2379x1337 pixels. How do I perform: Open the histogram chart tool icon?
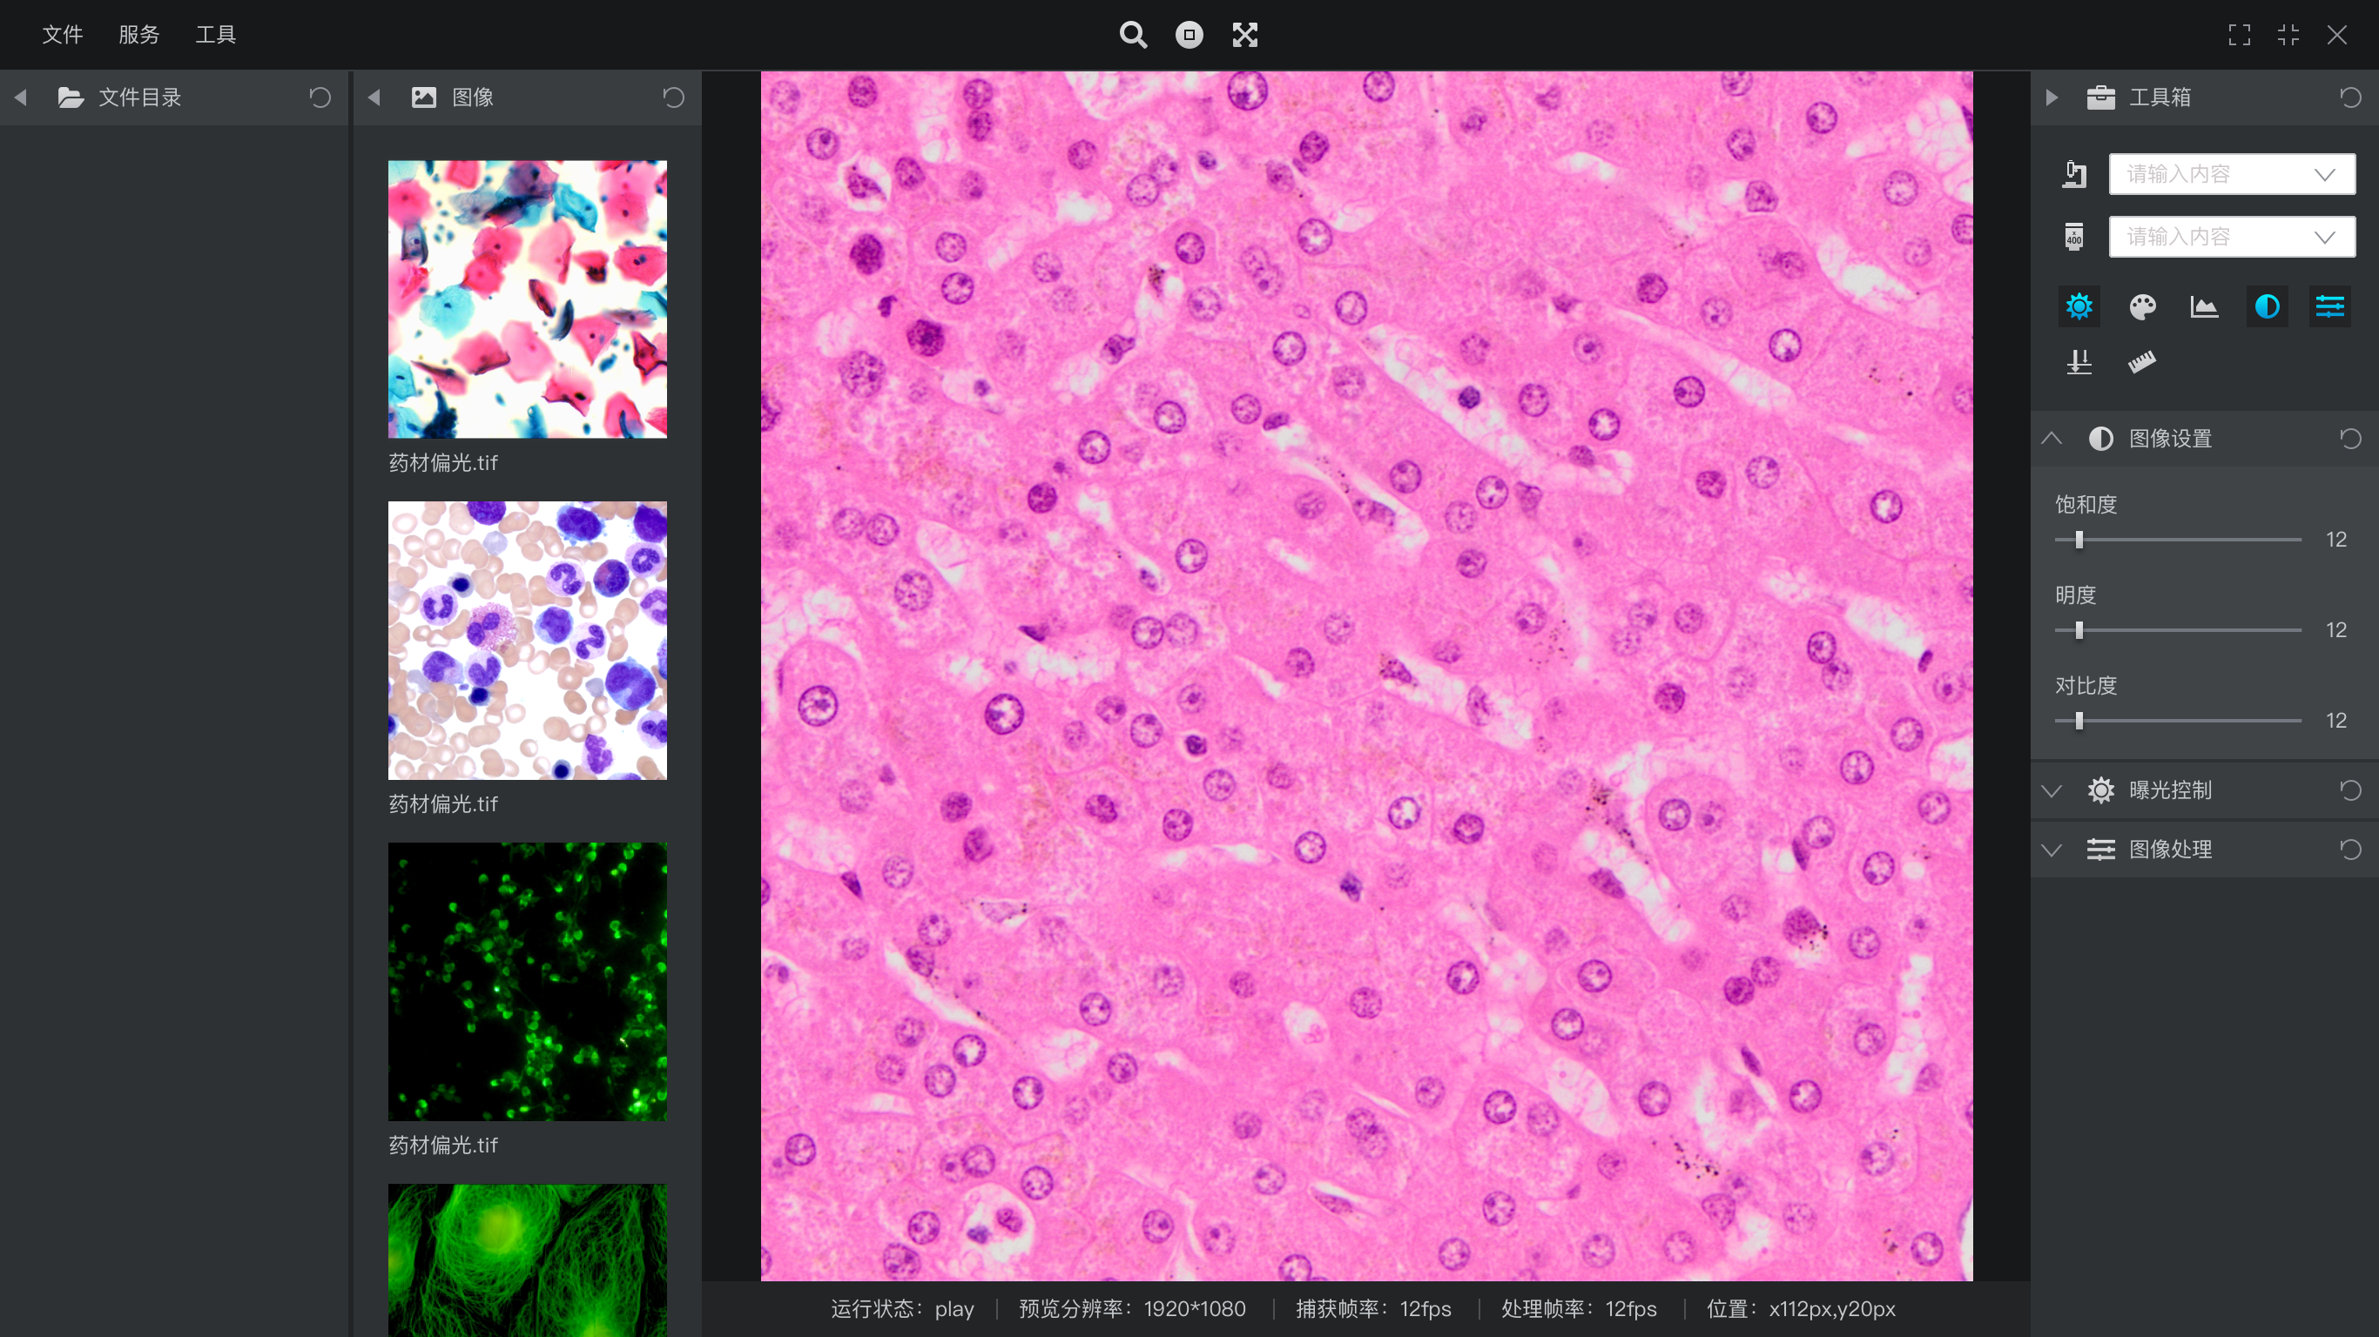coord(2205,306)
